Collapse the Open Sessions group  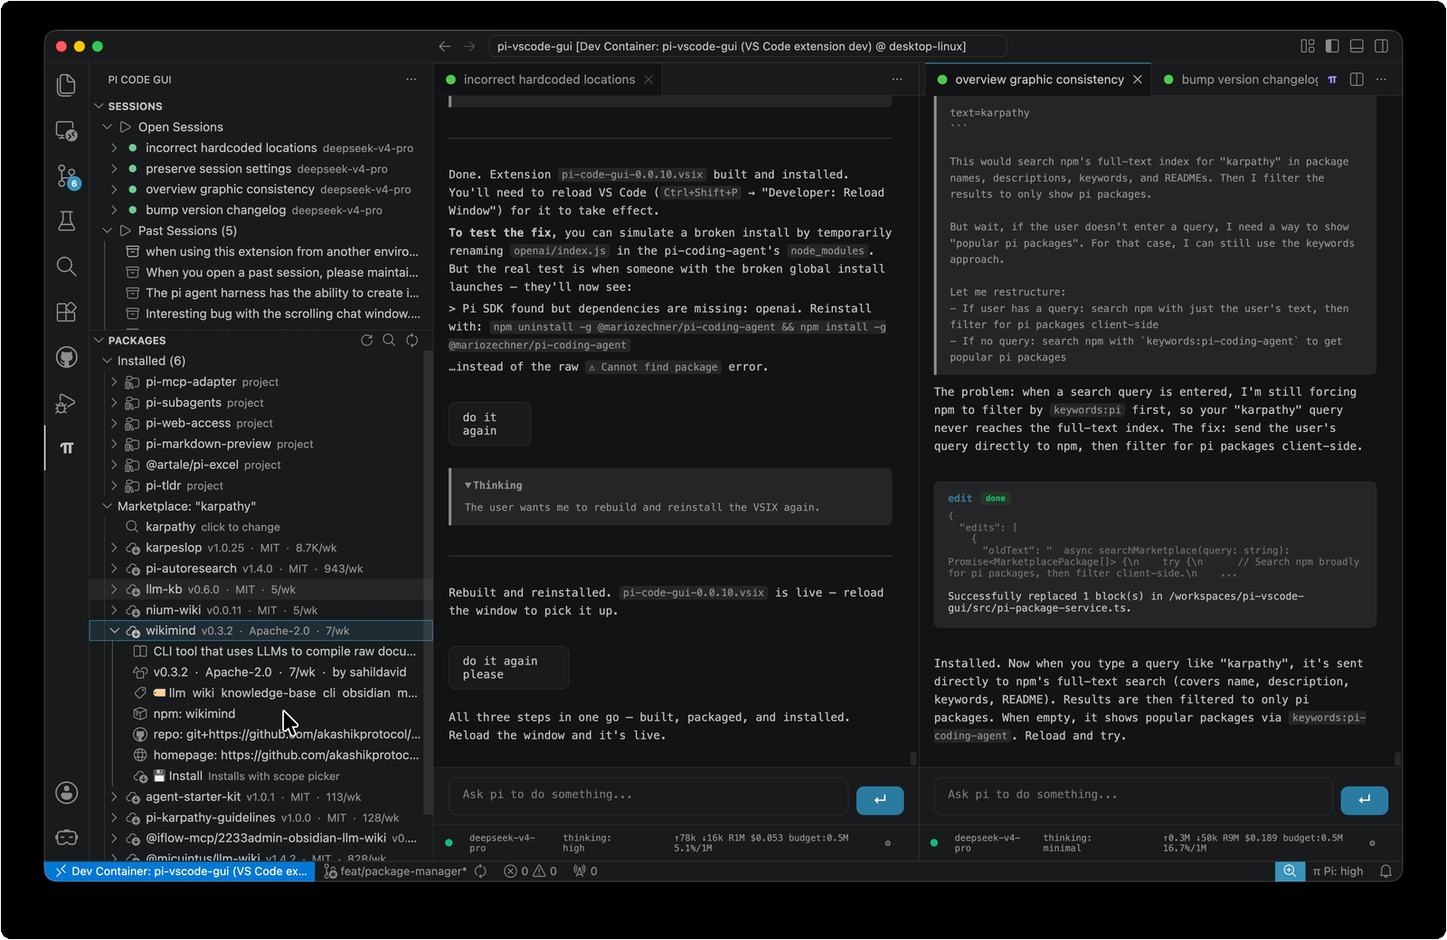pyautogui.click(x=108, y=127)
